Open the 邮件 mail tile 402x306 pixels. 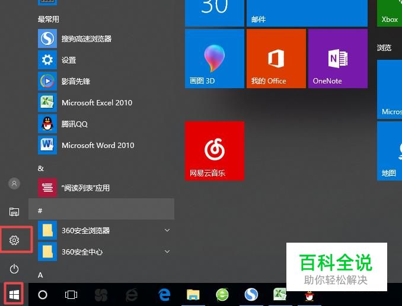click(x=307, y=13)
